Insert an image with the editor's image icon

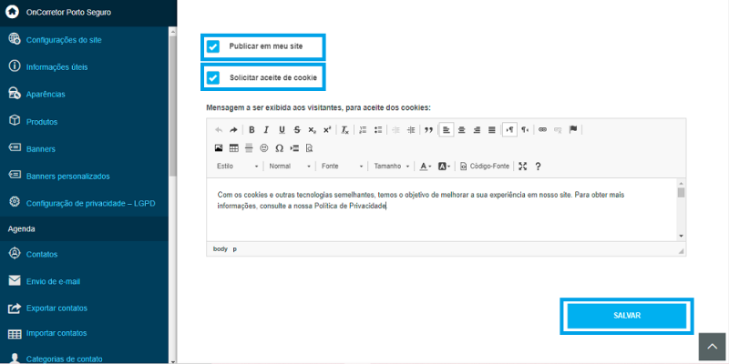tap(219, 147)
